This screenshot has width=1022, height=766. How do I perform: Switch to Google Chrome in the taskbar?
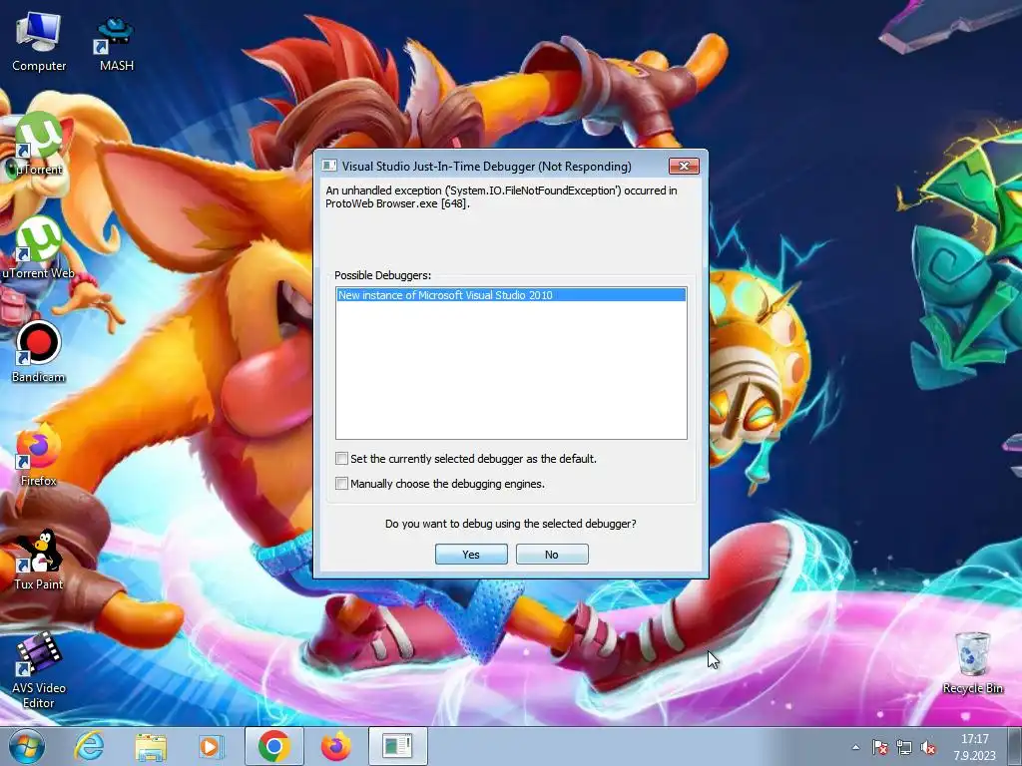[273, 746]
